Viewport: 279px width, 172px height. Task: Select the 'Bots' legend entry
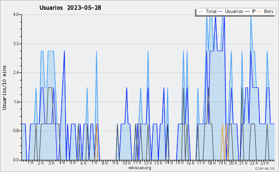[x=268, y=12]
